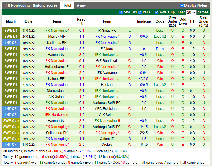Open GIF Sundsvall team link
The image size is (212, 166).
(107, 61)
